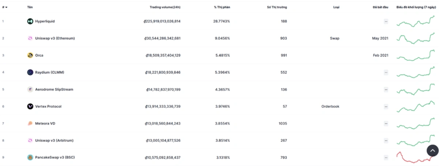Open the Hyperliquid exchange name link
Image resolution: width=439 pixels, height=166 pixels.
pos(45,21)
